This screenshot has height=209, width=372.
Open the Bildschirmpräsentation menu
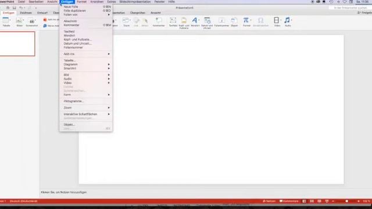[135, 2]
